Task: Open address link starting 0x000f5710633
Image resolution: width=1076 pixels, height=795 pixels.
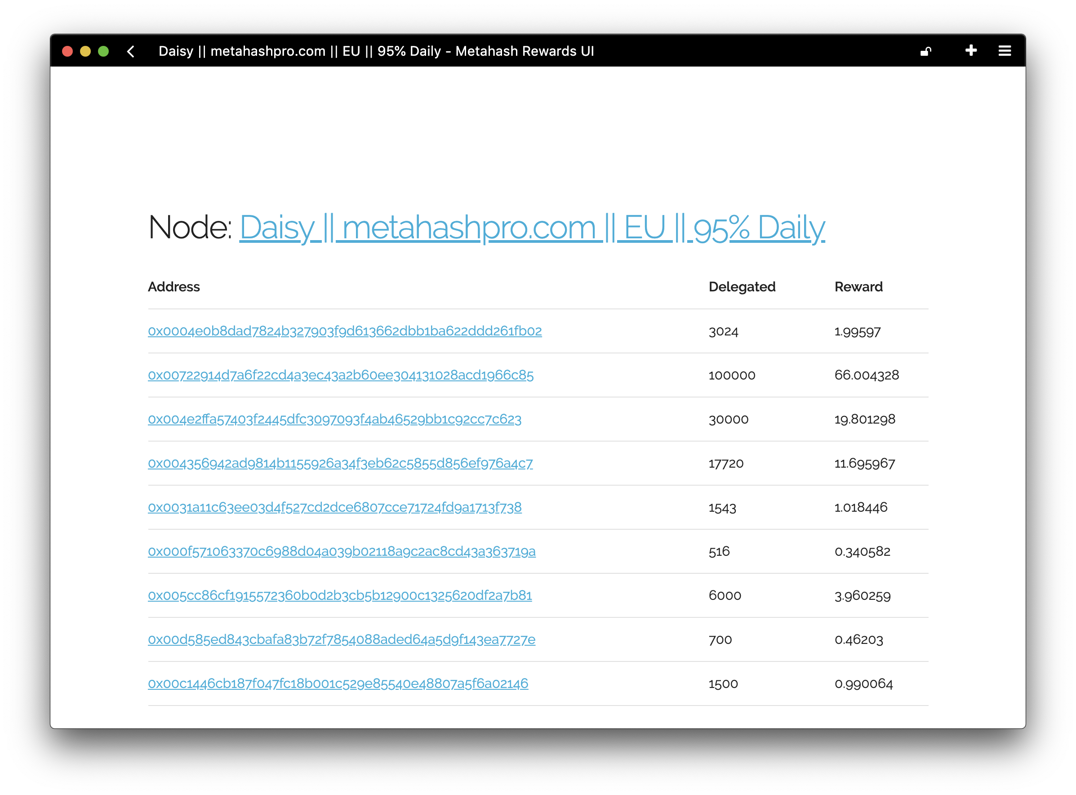Action: (x=342, y=551)
